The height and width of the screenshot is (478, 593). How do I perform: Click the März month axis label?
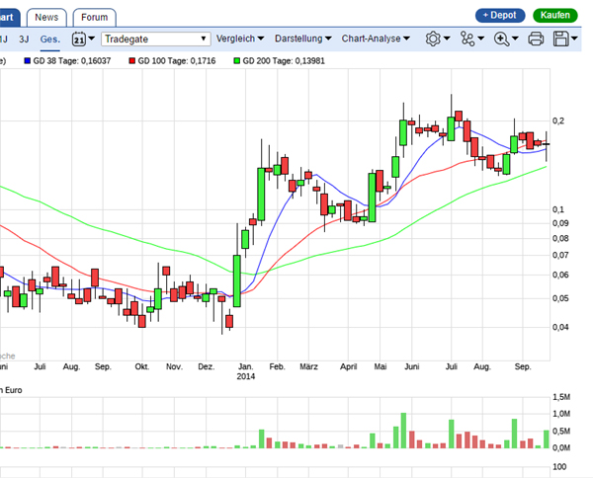[308, 366]
